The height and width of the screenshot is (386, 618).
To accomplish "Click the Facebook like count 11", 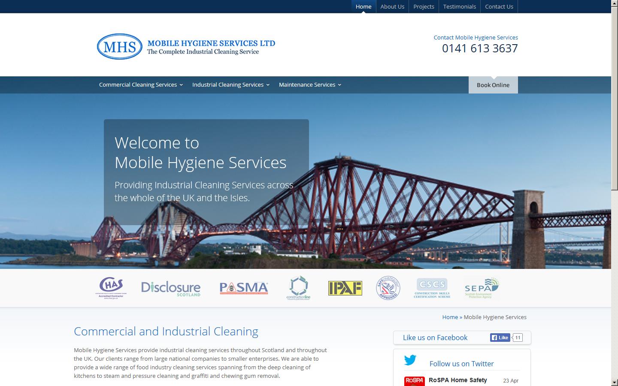I will click(x=518, y=338).
